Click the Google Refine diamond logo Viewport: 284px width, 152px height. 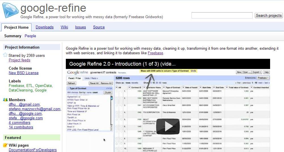10,10
